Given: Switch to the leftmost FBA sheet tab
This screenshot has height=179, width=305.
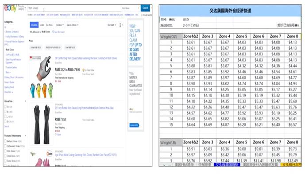Looking at the screenshot, I should 184,165.
